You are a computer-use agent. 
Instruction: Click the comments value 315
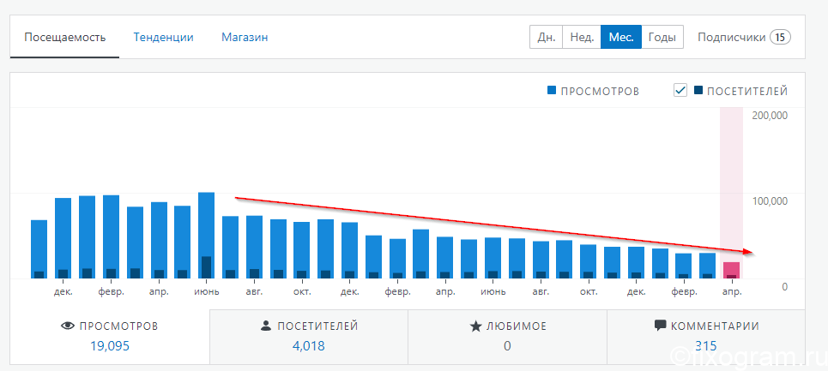(x=706, y=346)
